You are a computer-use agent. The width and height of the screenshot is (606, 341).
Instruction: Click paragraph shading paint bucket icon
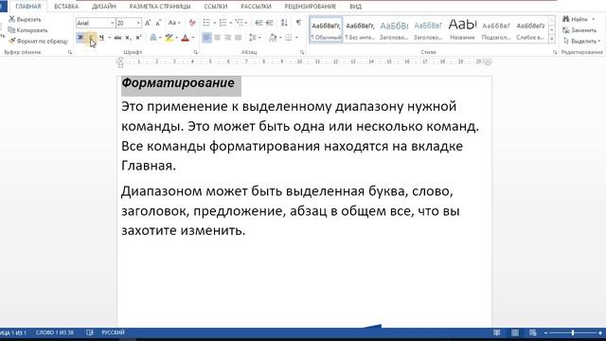point(273,38)
